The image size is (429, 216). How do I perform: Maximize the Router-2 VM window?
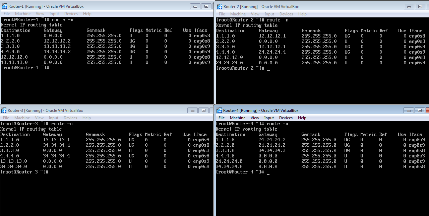click(420, 7)
